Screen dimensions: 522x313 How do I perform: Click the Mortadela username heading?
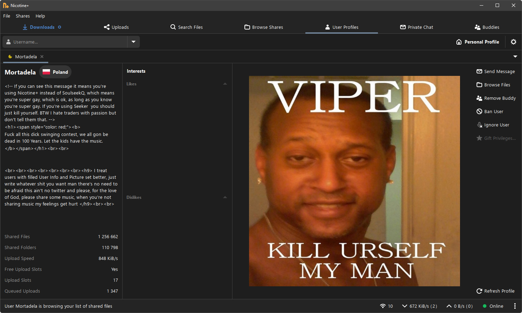point(20,72)
